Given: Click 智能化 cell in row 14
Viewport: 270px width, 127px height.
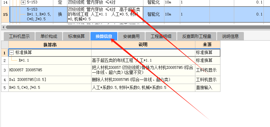Looking at the screenshot, I should (154, 2).
